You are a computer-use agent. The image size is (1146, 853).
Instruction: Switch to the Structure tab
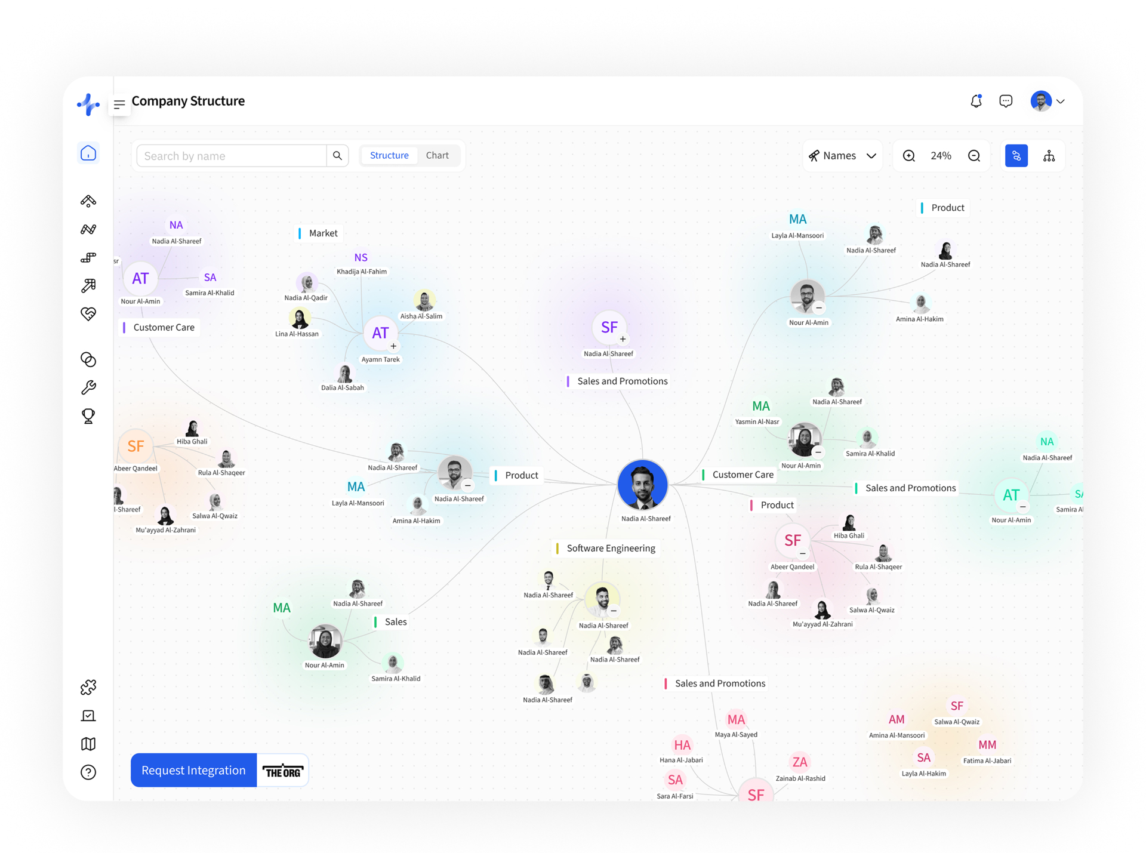point(389,155)
